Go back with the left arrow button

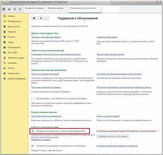click(x=41, y=18)
